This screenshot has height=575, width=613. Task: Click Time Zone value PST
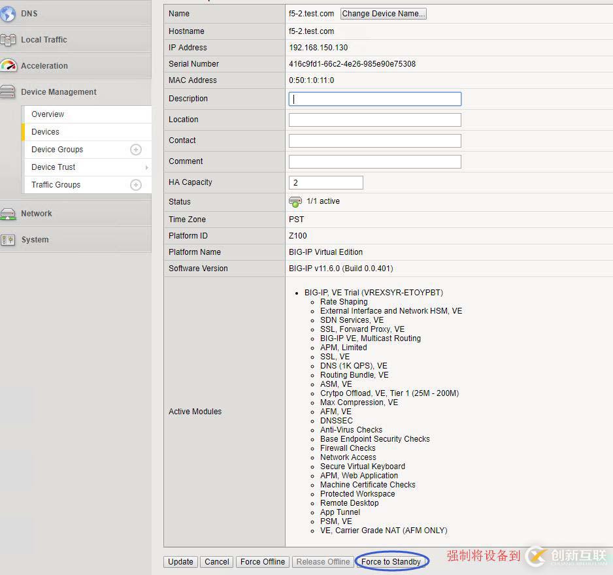296,220
